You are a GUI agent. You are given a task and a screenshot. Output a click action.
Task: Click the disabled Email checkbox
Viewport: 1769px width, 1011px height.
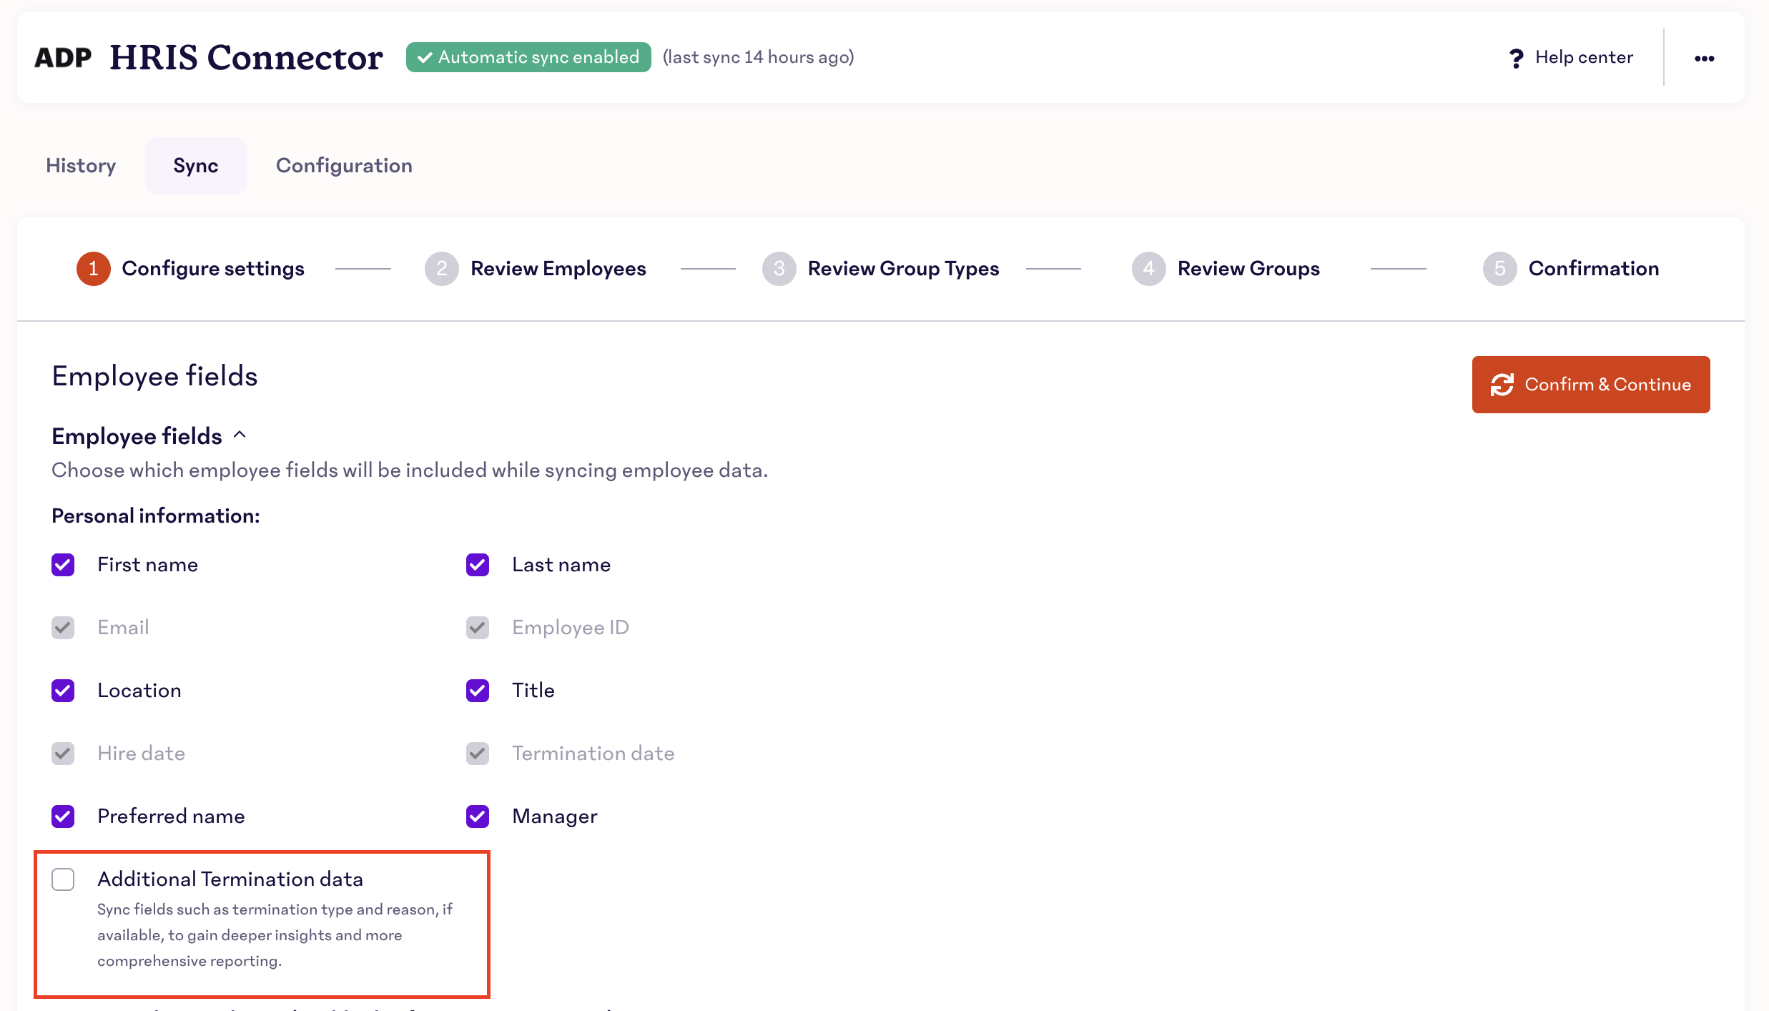pos(63,628)
